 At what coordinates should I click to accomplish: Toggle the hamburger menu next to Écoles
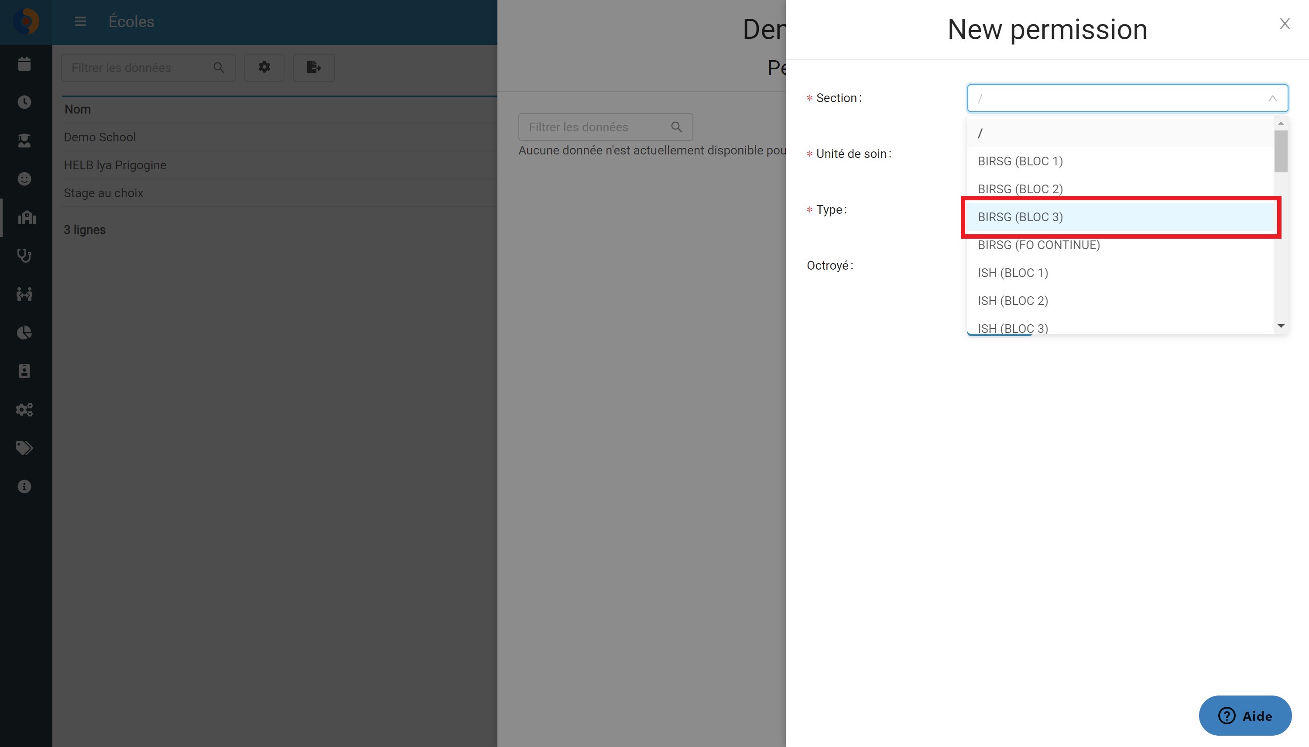point(80,21)
